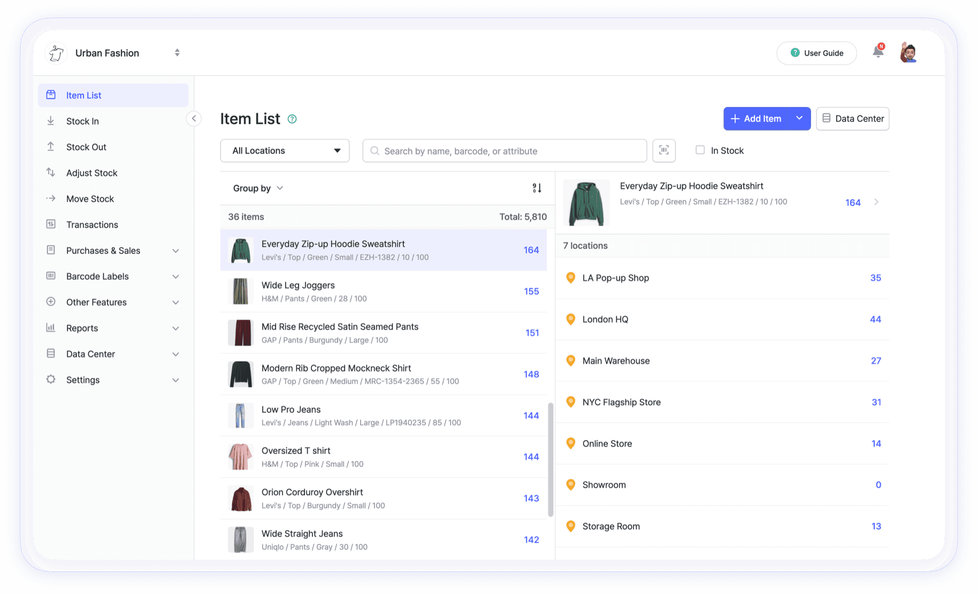
Task: Click Low Pro Jeans thumbnail image
Action: (241, 416)
